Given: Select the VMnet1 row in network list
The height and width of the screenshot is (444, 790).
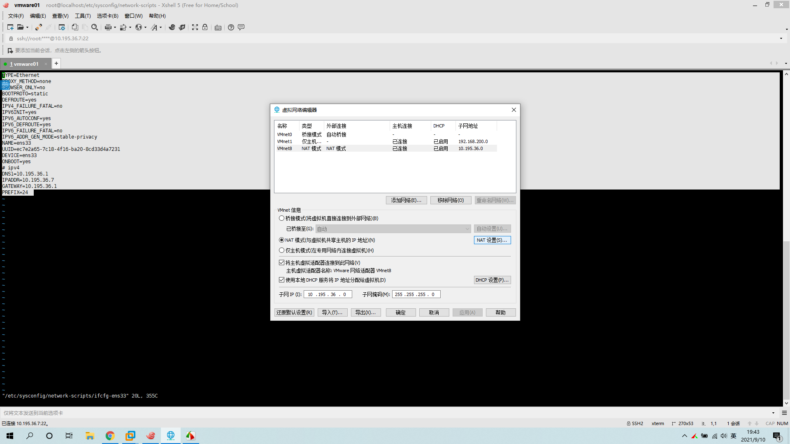Looking at the screenshot, I should coord(386,141).
